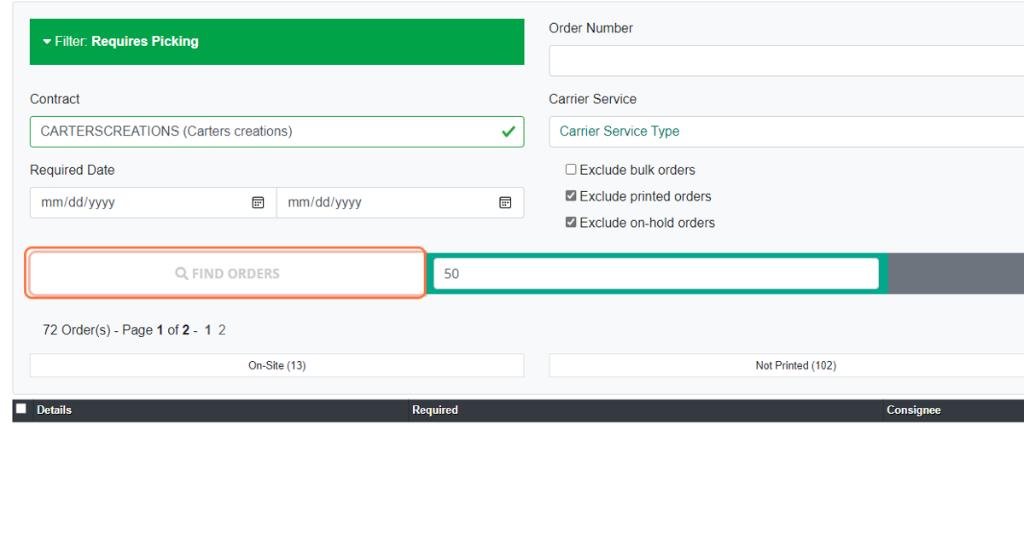Select the On-Site (13) filter
1024x547 pixels.
point(276,365)
